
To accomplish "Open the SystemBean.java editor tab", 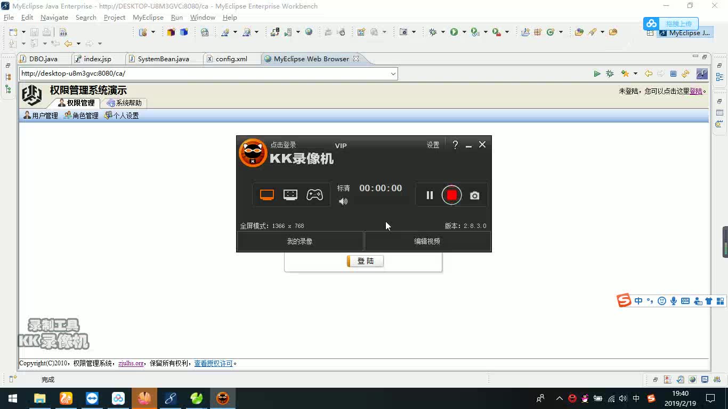I will point(163,59).
